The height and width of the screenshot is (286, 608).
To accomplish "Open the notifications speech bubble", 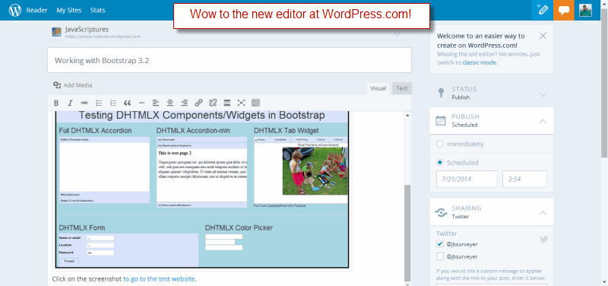I will tap(563, 10).
